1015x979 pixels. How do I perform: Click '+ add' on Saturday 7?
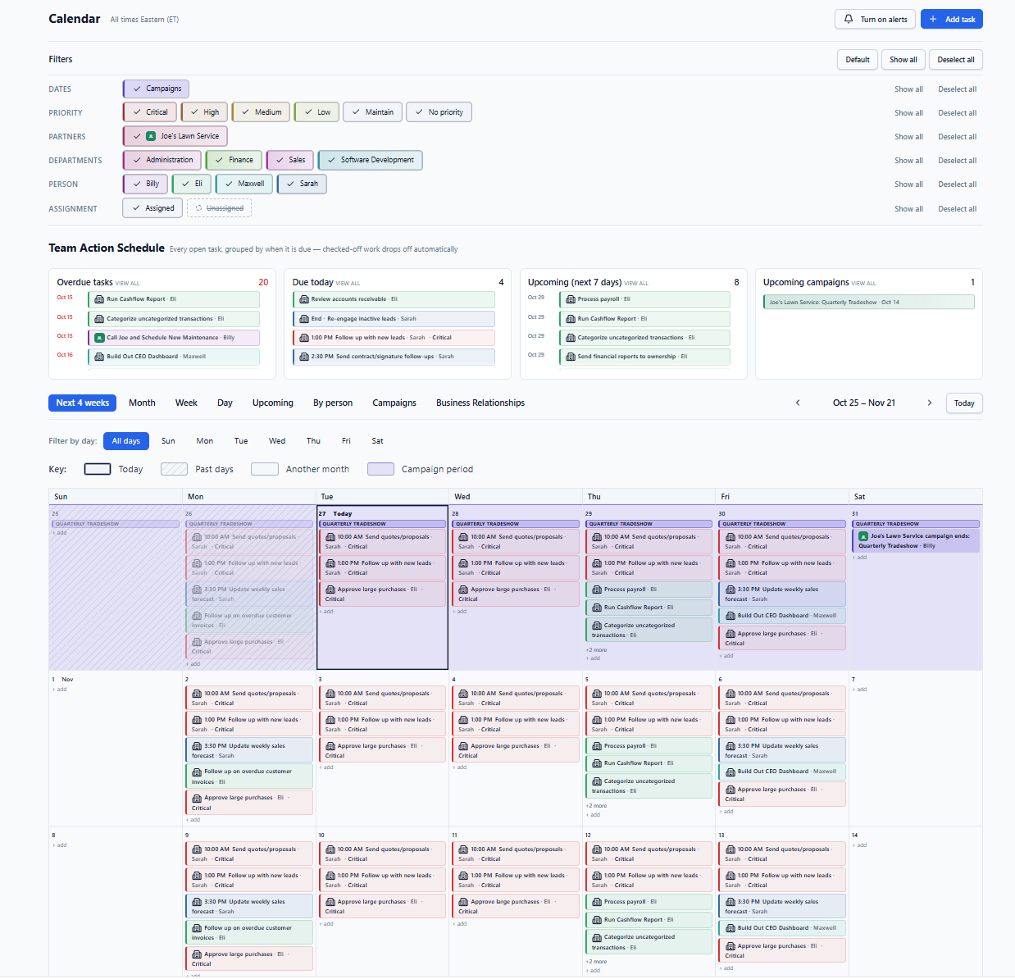click(860, 690)
